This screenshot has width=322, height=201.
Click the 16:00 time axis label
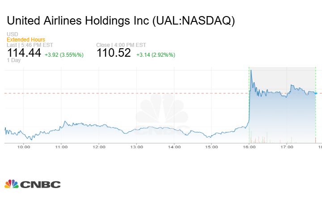point(249,147)
